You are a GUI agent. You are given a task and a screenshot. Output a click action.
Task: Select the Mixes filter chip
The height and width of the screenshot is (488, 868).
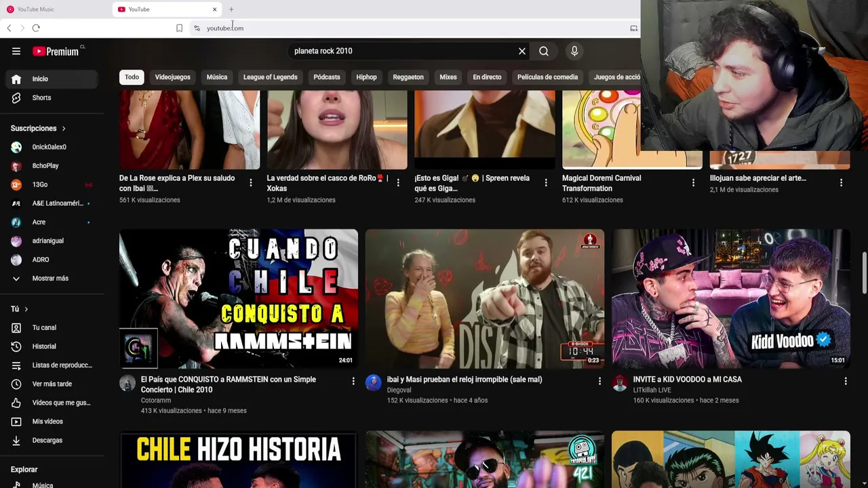tap(448, 77)
